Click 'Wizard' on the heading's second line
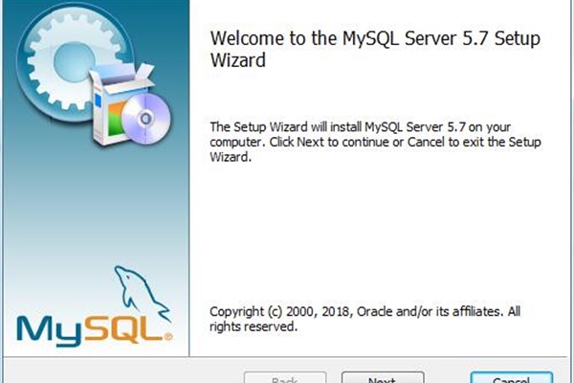This screenshot has height=383, width=574. (x=237, y=60)
